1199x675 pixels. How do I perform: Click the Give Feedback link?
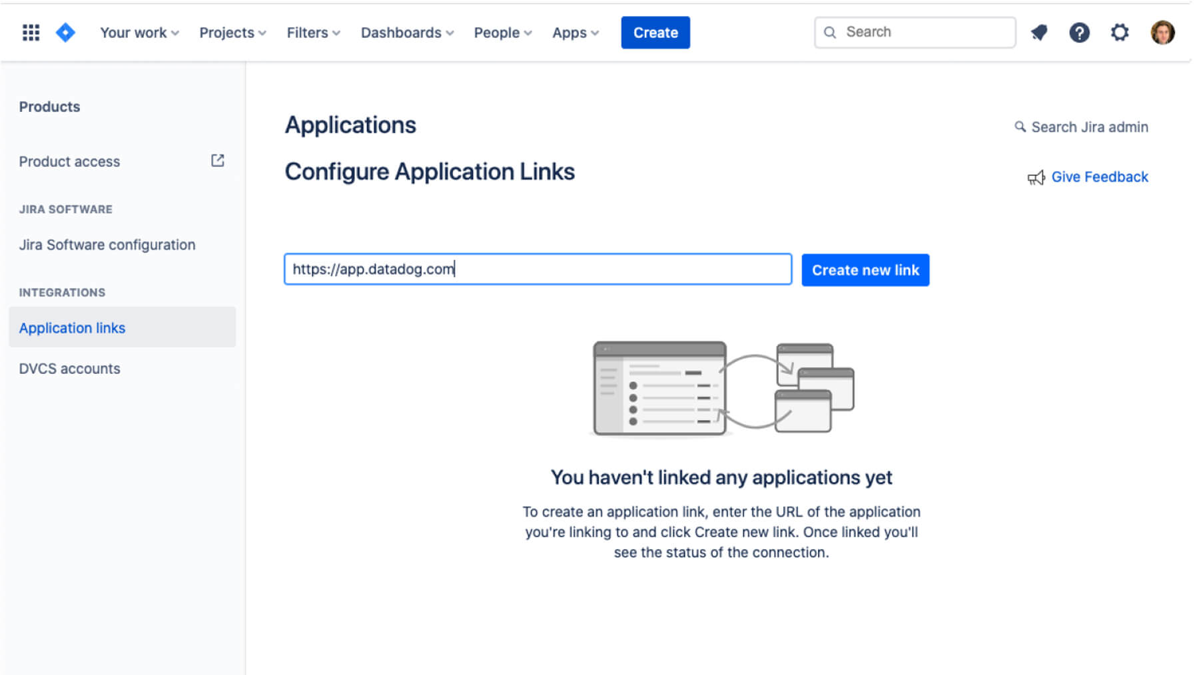tap(1099, 177)
